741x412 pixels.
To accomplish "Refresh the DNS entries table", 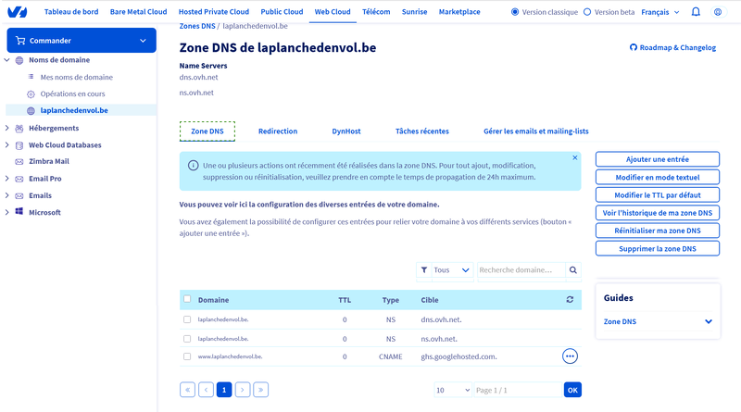I will click(570, 300).
